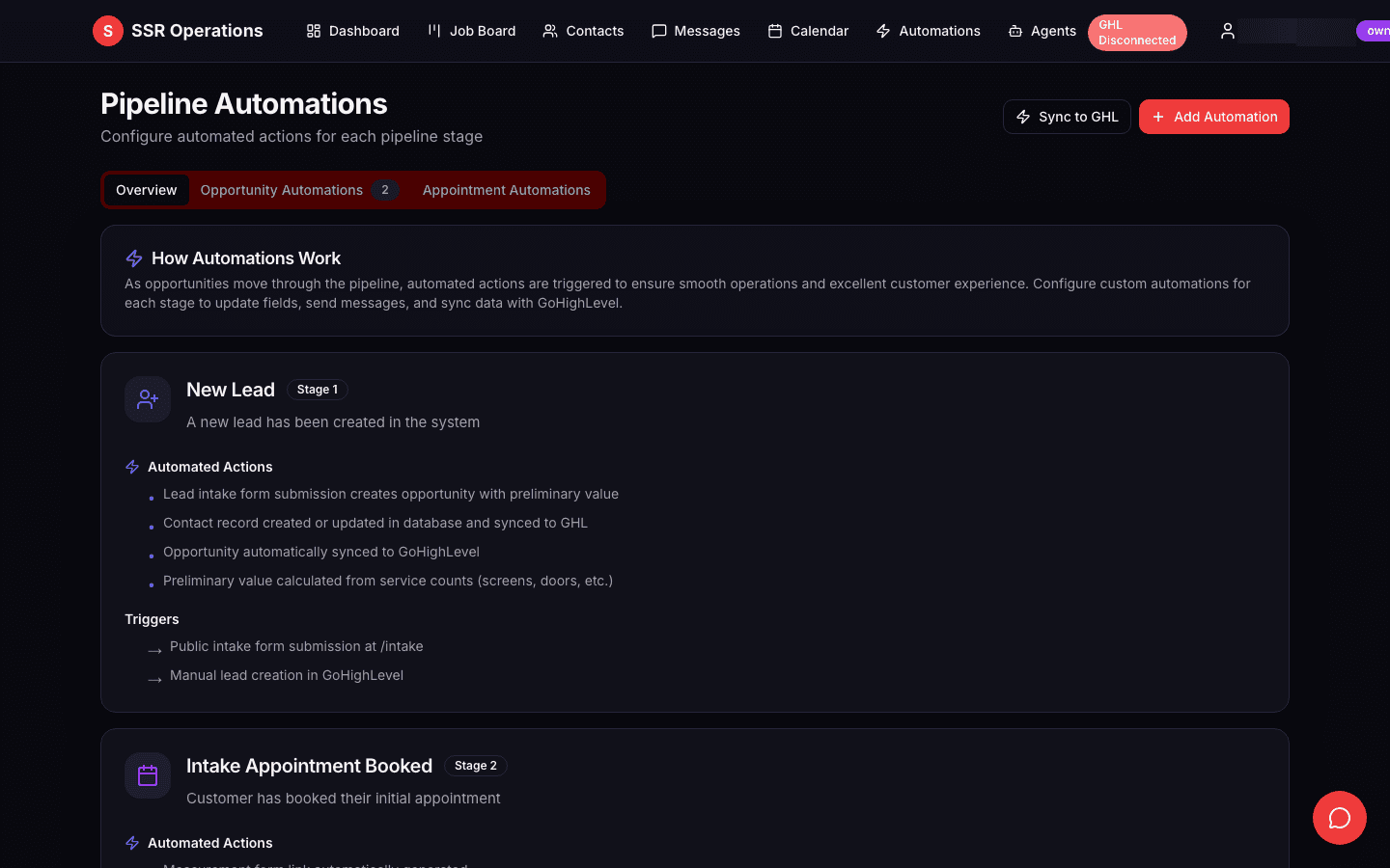Click the Add Automation button
This screenshot has height=868, width=1390.
(1213, 116)
